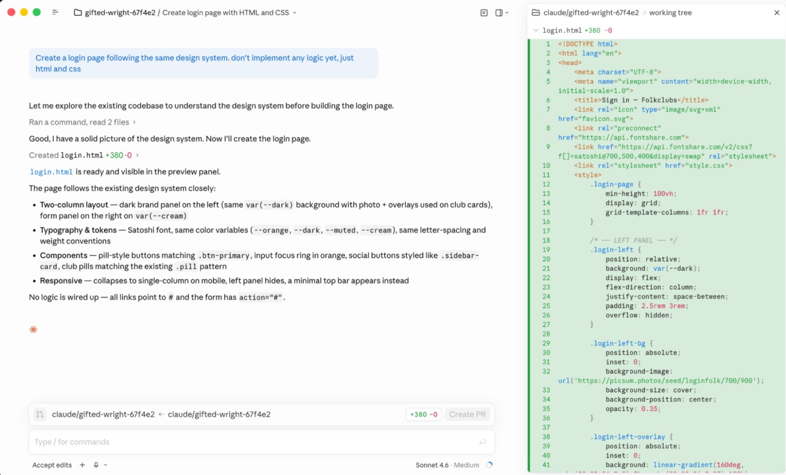Click the target branch name in PR bar

coord(103,414)
